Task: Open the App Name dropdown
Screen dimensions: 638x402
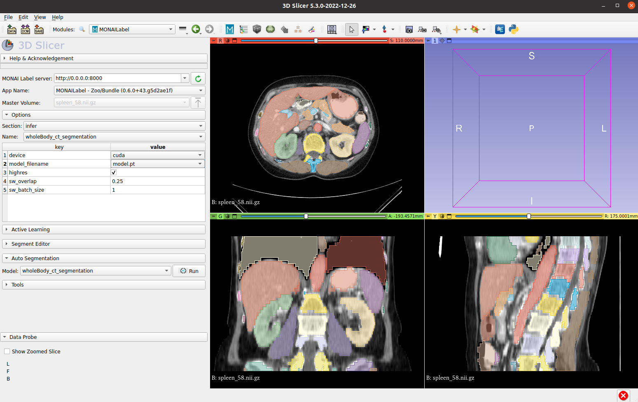Action: (130, 91)
